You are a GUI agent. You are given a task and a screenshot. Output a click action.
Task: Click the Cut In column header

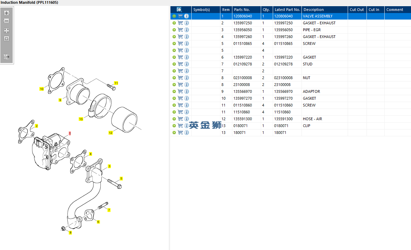375,10
